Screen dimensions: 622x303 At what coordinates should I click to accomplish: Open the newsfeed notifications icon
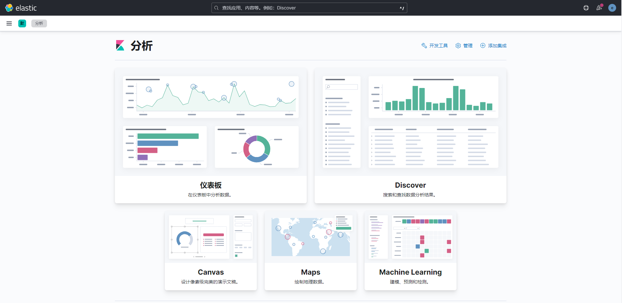pyautogui.click(x=599, y=8)
